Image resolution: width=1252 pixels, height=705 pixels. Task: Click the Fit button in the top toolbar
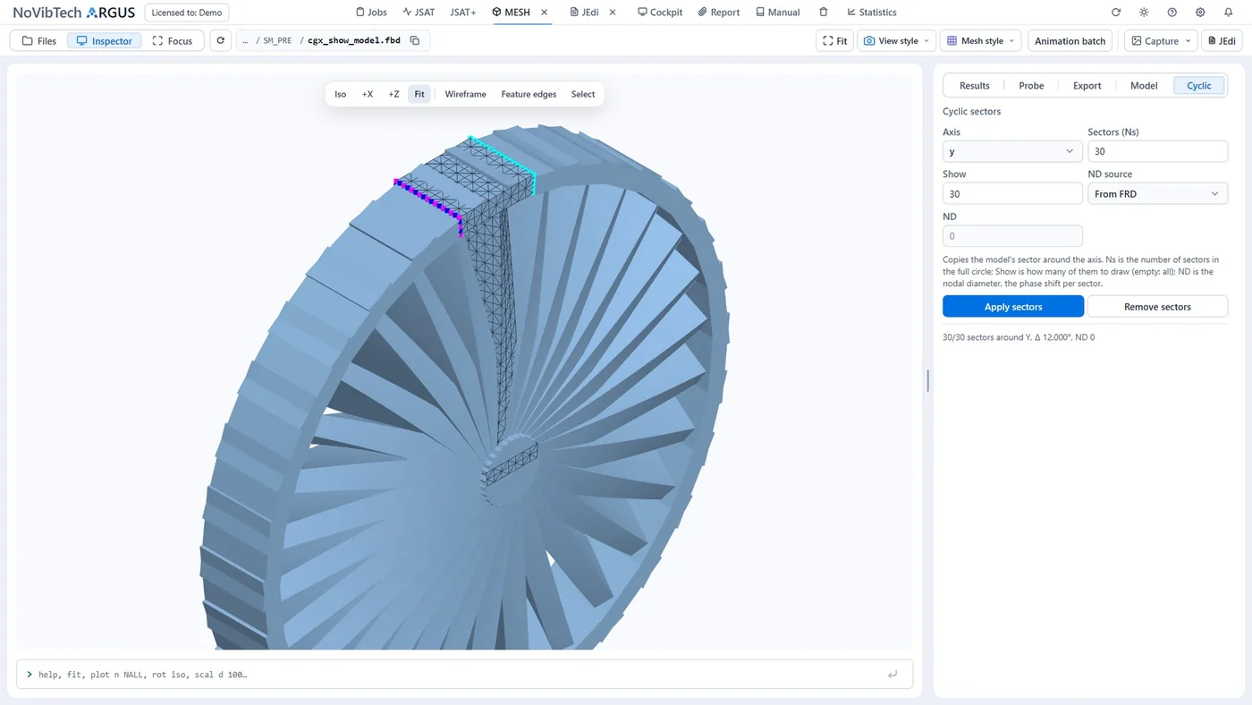[x=835, y=41]
